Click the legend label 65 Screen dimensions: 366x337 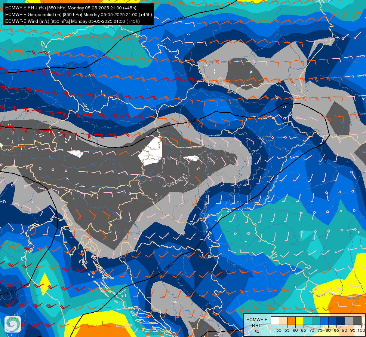[304, 330]
